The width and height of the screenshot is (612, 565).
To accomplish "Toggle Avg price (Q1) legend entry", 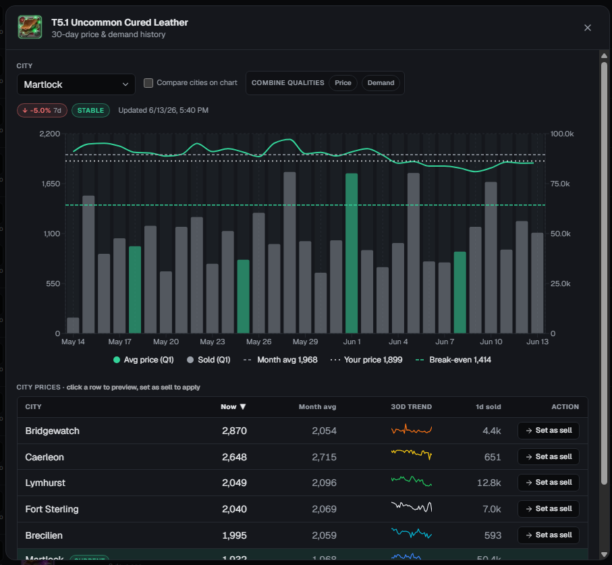I will [x=143, y=360].
